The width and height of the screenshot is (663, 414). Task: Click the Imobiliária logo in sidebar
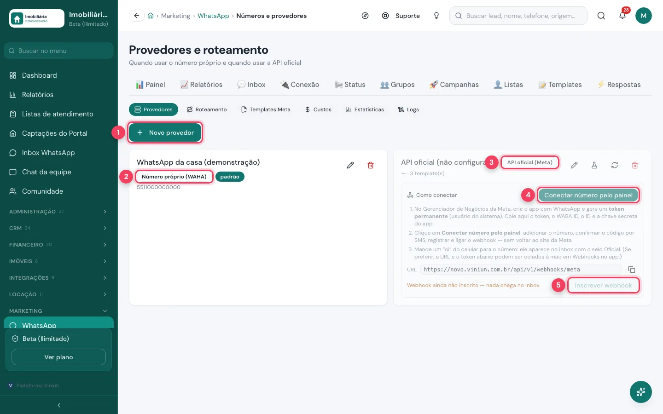[37, 18]
